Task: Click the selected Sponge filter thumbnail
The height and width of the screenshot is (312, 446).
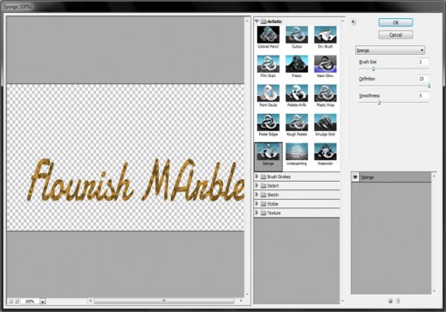Action: pos(268,152)
